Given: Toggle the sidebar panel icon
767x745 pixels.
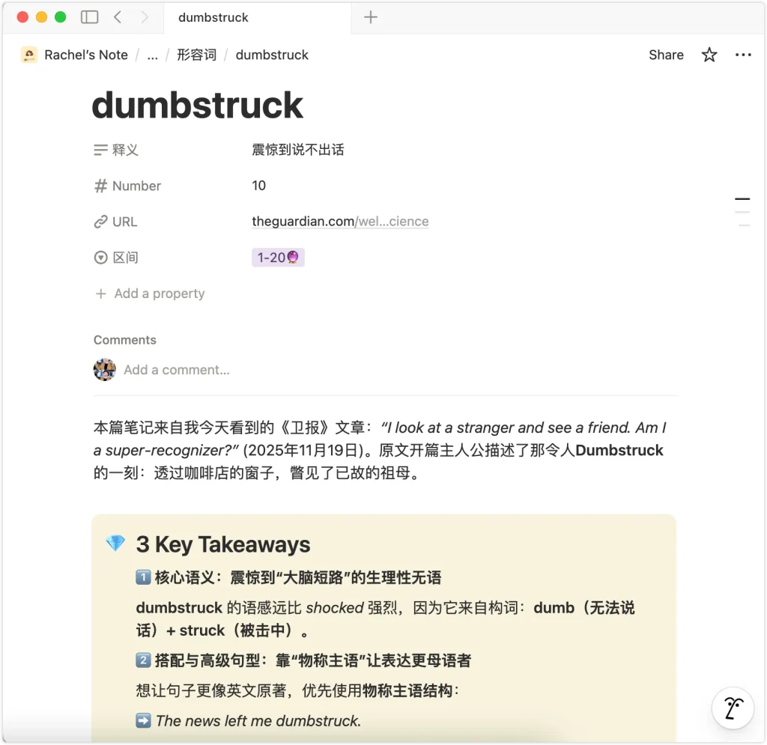Looking at the screenshot, I should tap(90, 17).
